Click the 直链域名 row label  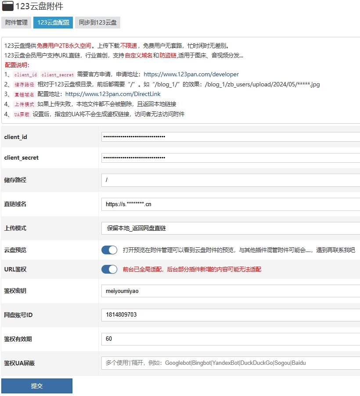15,204
